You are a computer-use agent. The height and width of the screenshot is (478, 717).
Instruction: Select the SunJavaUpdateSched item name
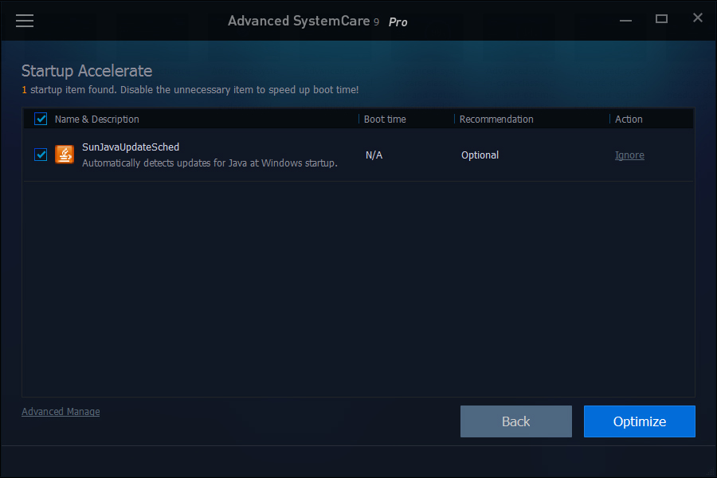coord(131,147)
